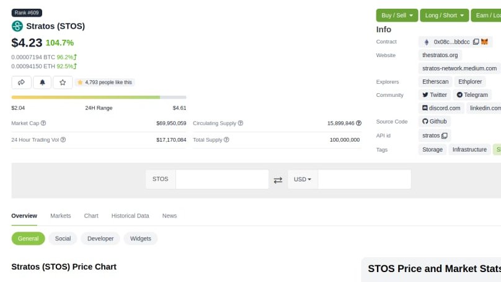Open Circulating Supply label help icon
This screenshot has width=501, height=282.
[241, 123]
